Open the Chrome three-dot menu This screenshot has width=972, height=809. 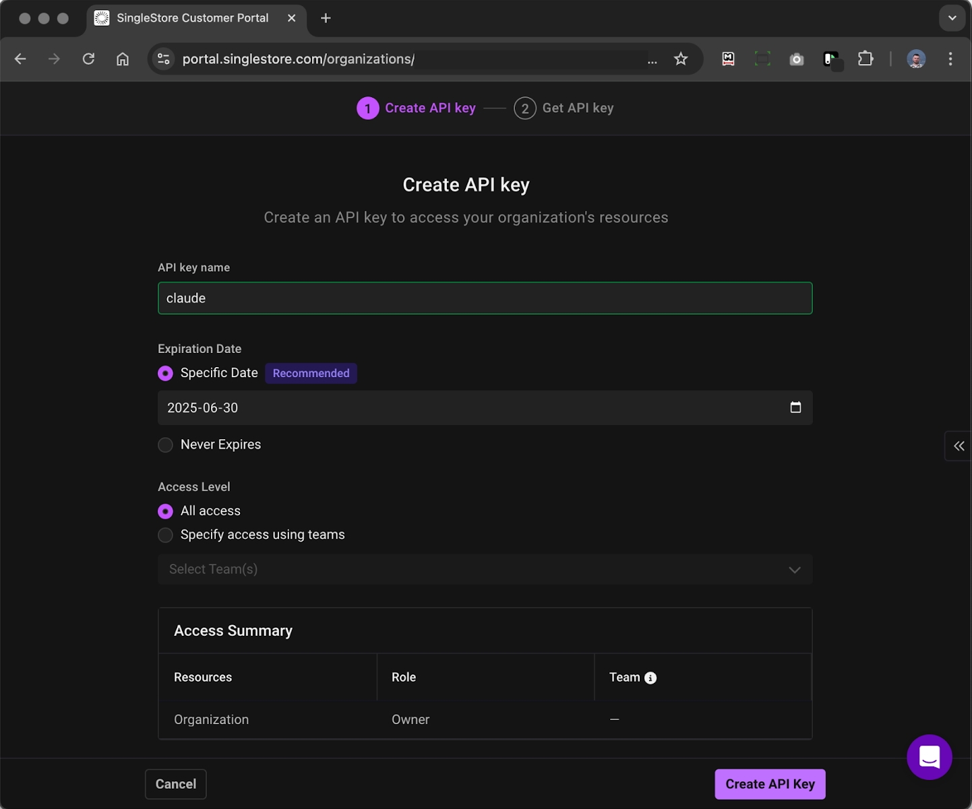click(950, 59)
